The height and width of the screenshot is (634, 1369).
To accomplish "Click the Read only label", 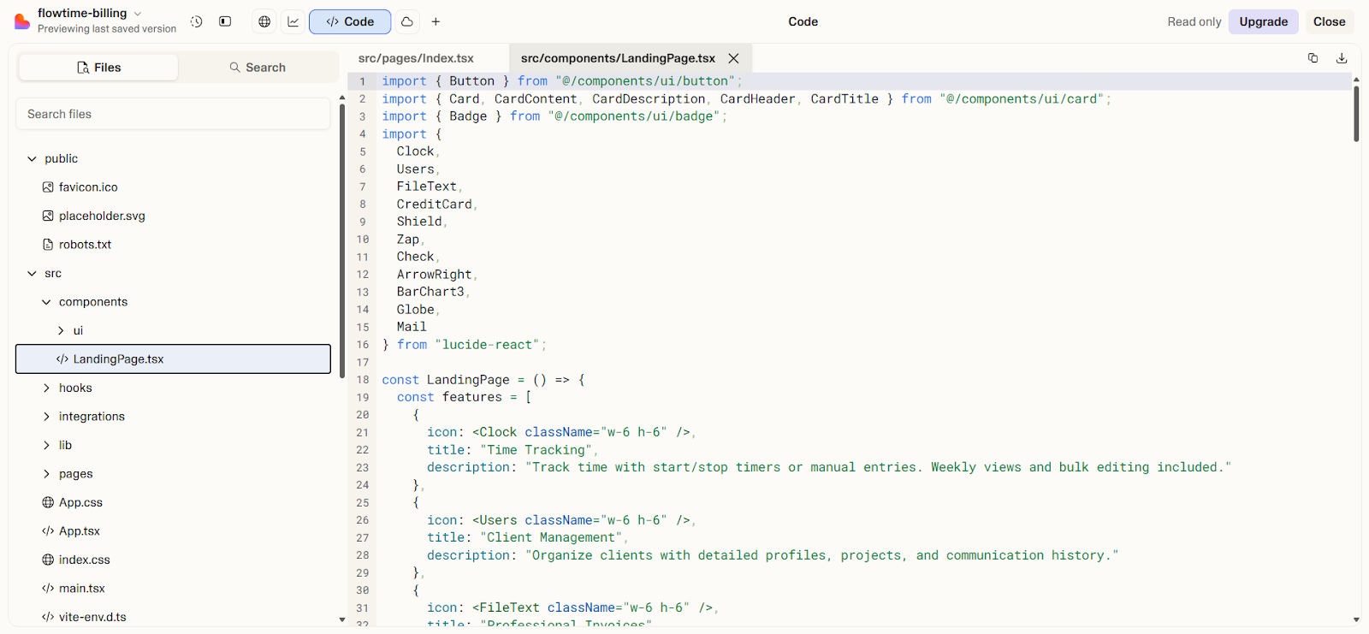I will (1194, 21).
